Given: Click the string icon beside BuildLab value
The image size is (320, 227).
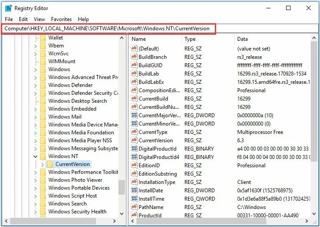Looking at the screenshot, I should pyautogui.click(x=134, y=73).
